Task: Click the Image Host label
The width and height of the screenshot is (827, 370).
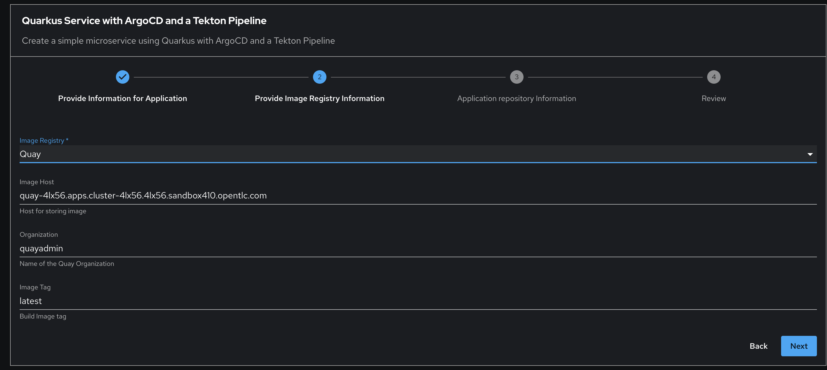Action: pos(37,182)
